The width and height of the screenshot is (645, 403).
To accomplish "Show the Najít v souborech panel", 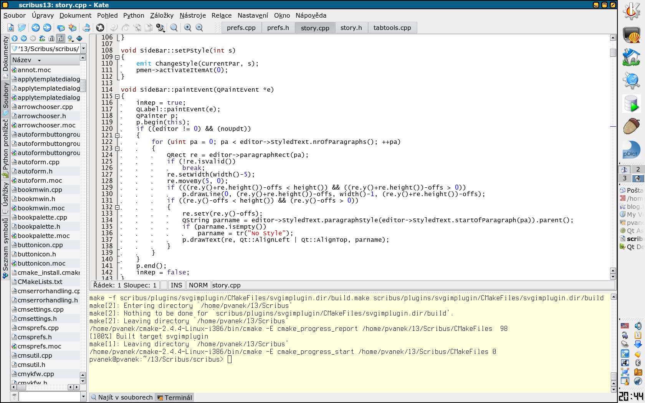I will (x=122, y=397).
